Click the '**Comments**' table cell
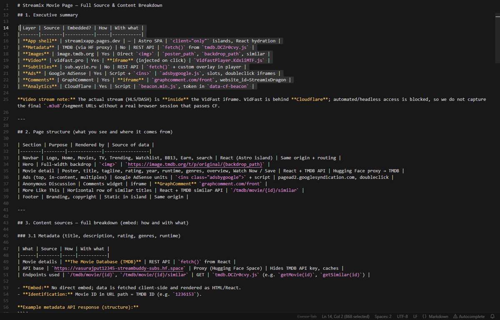This screenshot has height=320, width=500. (38, 80)
